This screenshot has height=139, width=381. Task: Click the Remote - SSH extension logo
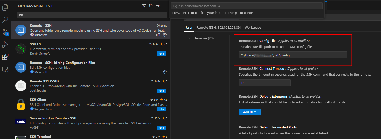(x=21, y=30)
